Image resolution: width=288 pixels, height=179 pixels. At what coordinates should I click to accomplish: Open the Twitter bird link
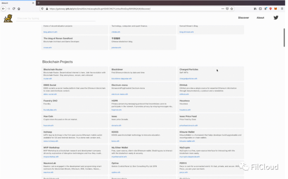[276, 18]
